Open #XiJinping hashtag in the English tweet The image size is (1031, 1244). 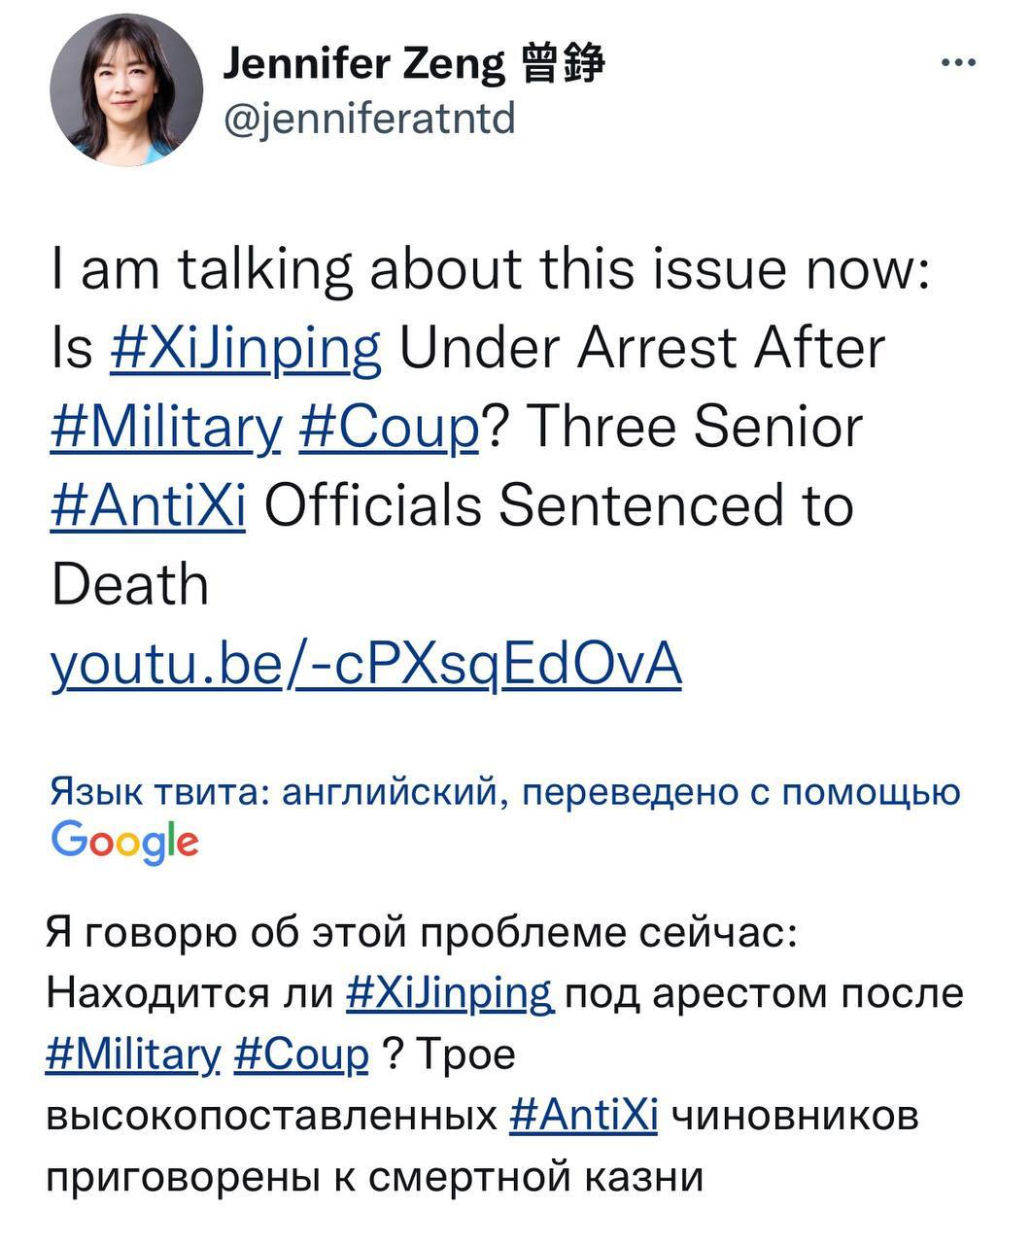pyautogui.click(x=246, y=348)
